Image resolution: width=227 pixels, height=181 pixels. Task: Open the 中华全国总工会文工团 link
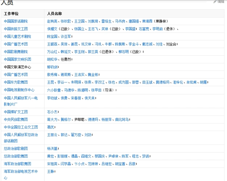pyautogui.click(x=21, y=127)
